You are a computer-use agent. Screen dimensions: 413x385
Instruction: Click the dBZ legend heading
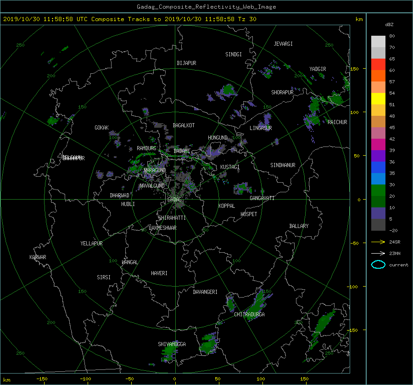click(x=389, y=24)
